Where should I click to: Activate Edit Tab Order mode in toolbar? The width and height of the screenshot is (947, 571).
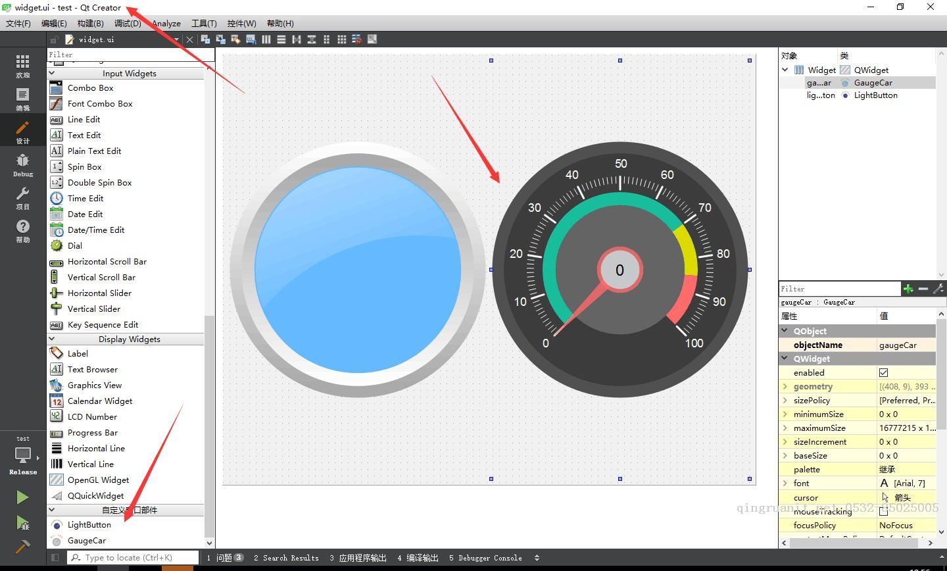coord(251,39)
